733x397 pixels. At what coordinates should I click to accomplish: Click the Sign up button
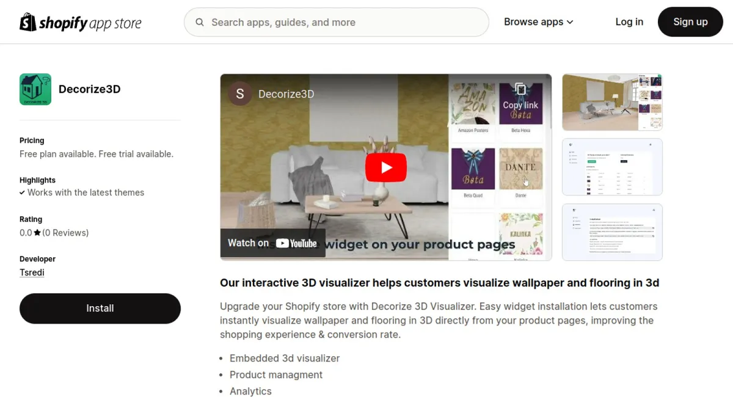pyautogui.click(x=690, y=22)
